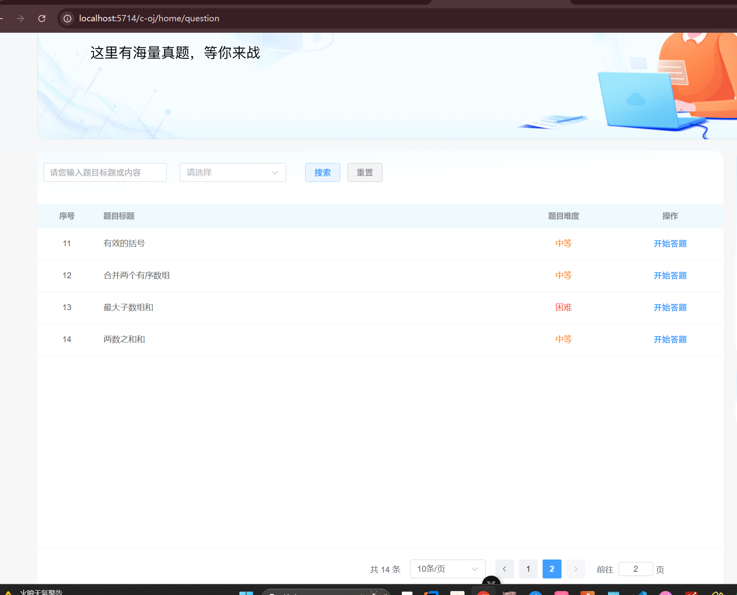Open the 10条/页 page size dropdown
This screenshot has height=595, width=737.
pos(447,569)
